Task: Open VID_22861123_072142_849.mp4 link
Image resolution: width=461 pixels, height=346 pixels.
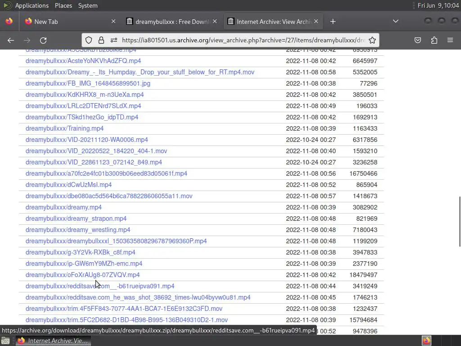Action: (94, 162)
